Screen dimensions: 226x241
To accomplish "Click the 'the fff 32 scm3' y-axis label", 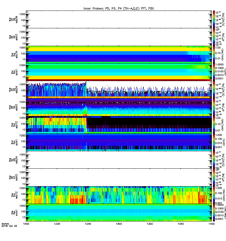I will pyautogui.click(x=13, y=177).
